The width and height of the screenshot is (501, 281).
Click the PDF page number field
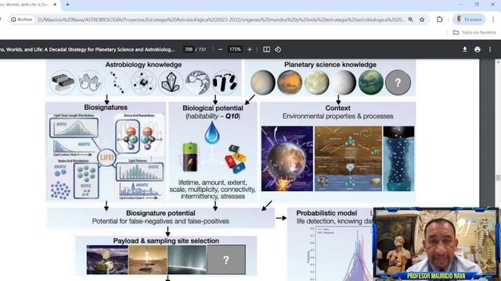(x=189, y=49)
